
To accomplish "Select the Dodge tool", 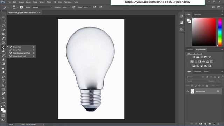I will [3, 72].
